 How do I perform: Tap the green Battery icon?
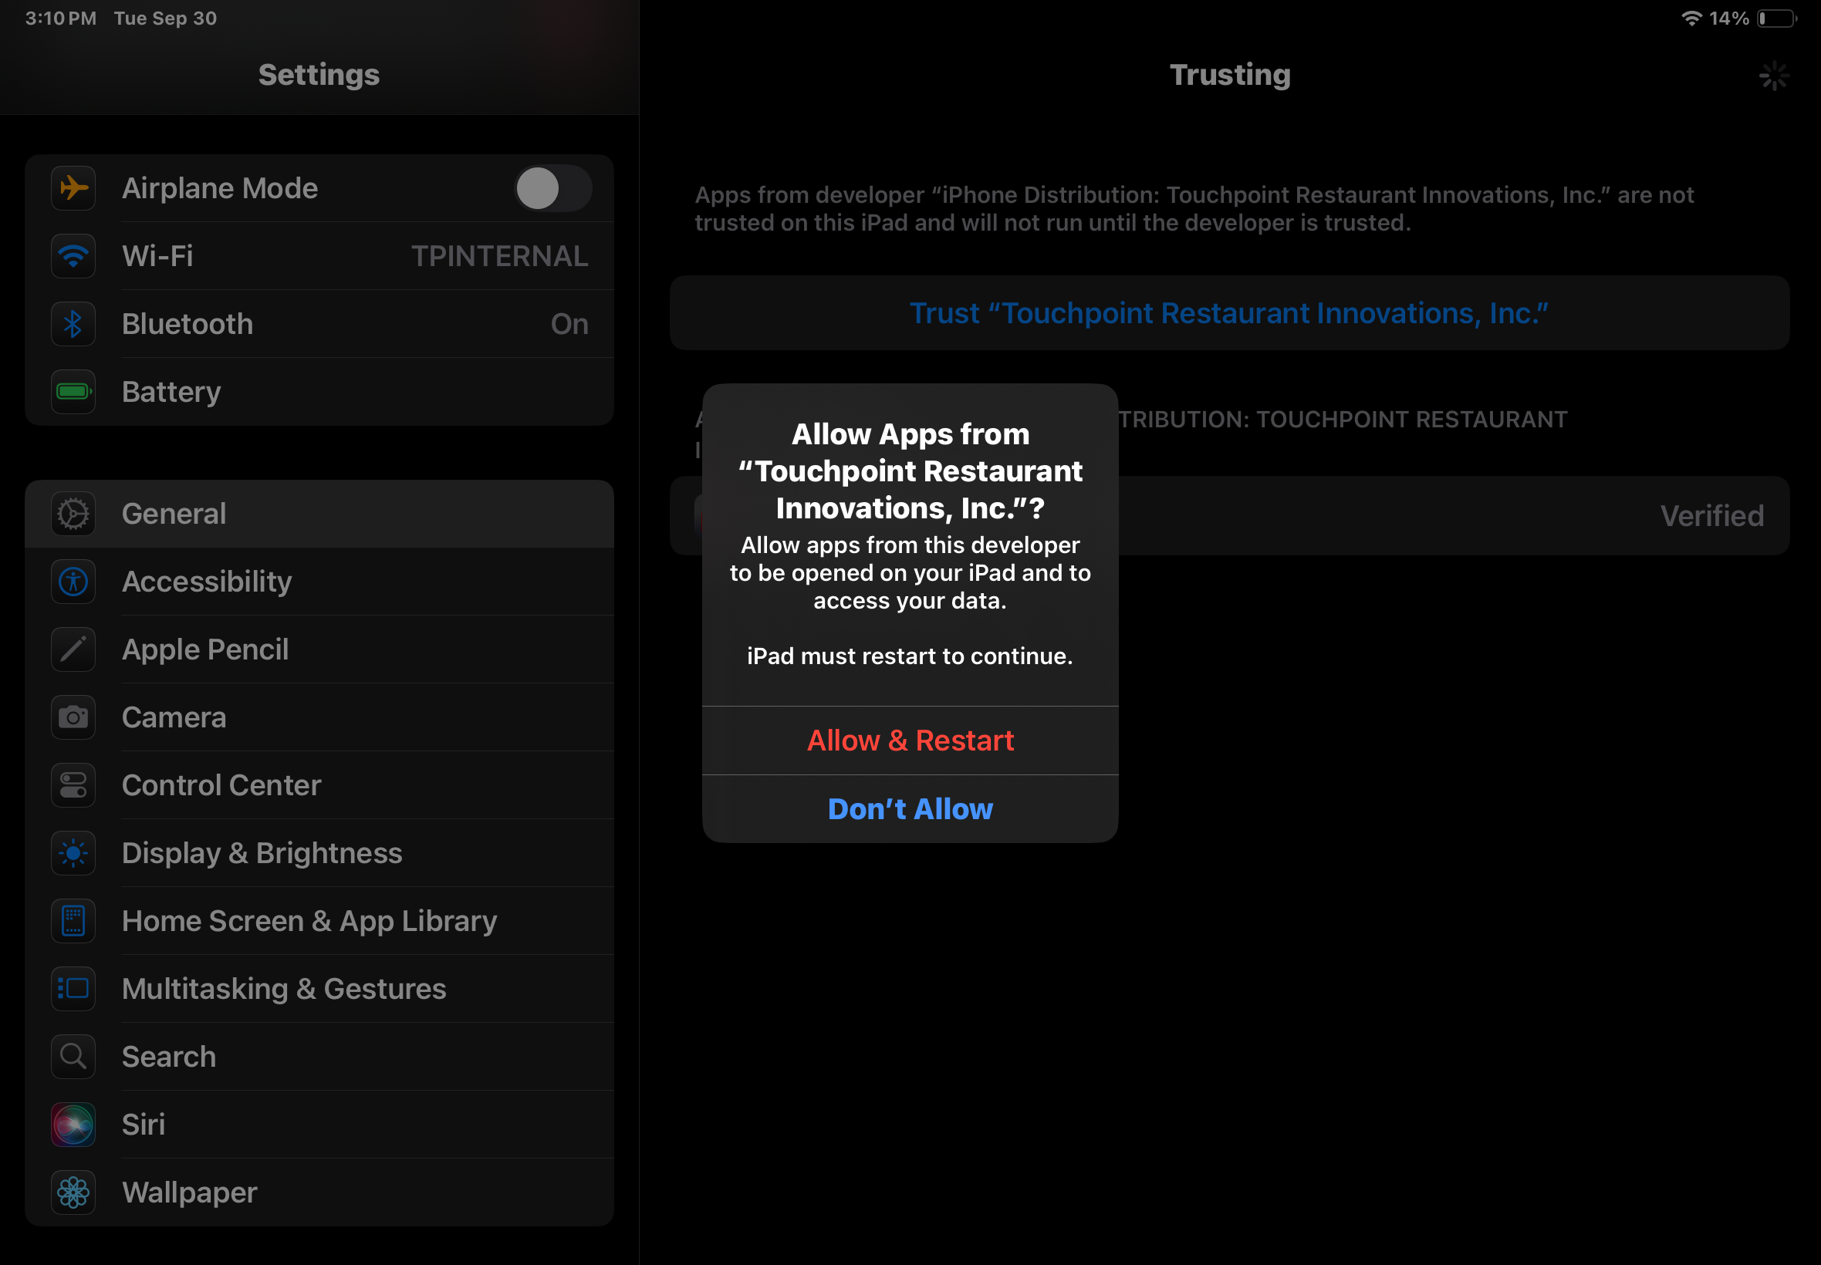73,392
